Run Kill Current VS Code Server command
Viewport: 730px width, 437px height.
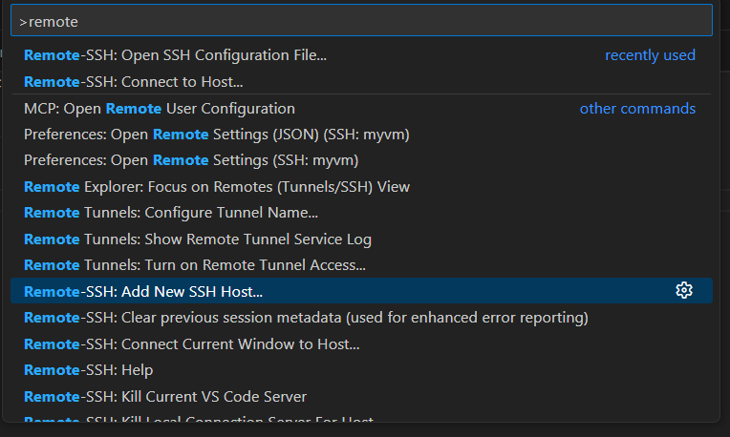(165, 396)
